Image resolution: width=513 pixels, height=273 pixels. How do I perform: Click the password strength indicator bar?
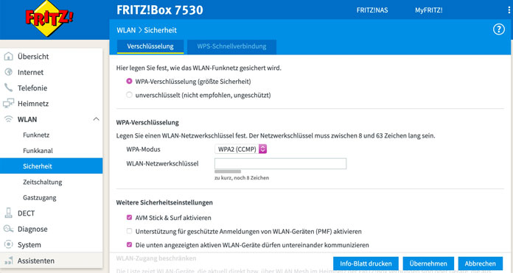point(228,171)
